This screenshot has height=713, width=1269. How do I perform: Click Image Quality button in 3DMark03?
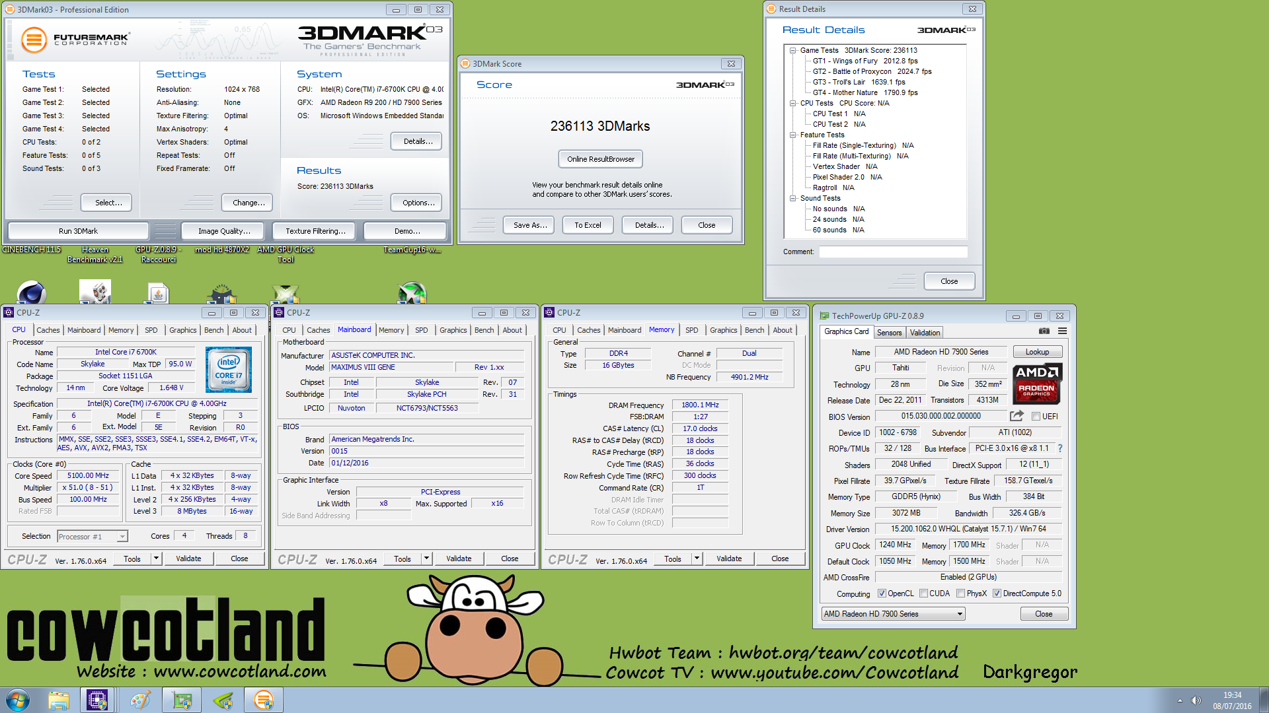[224, 231]
